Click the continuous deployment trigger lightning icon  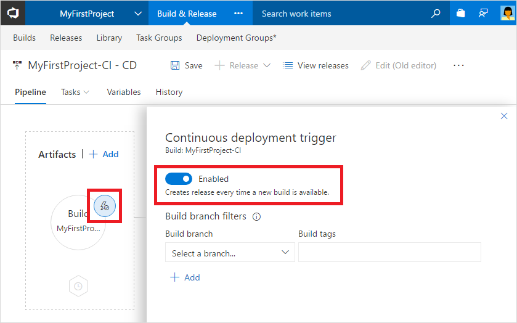point(104,206)
